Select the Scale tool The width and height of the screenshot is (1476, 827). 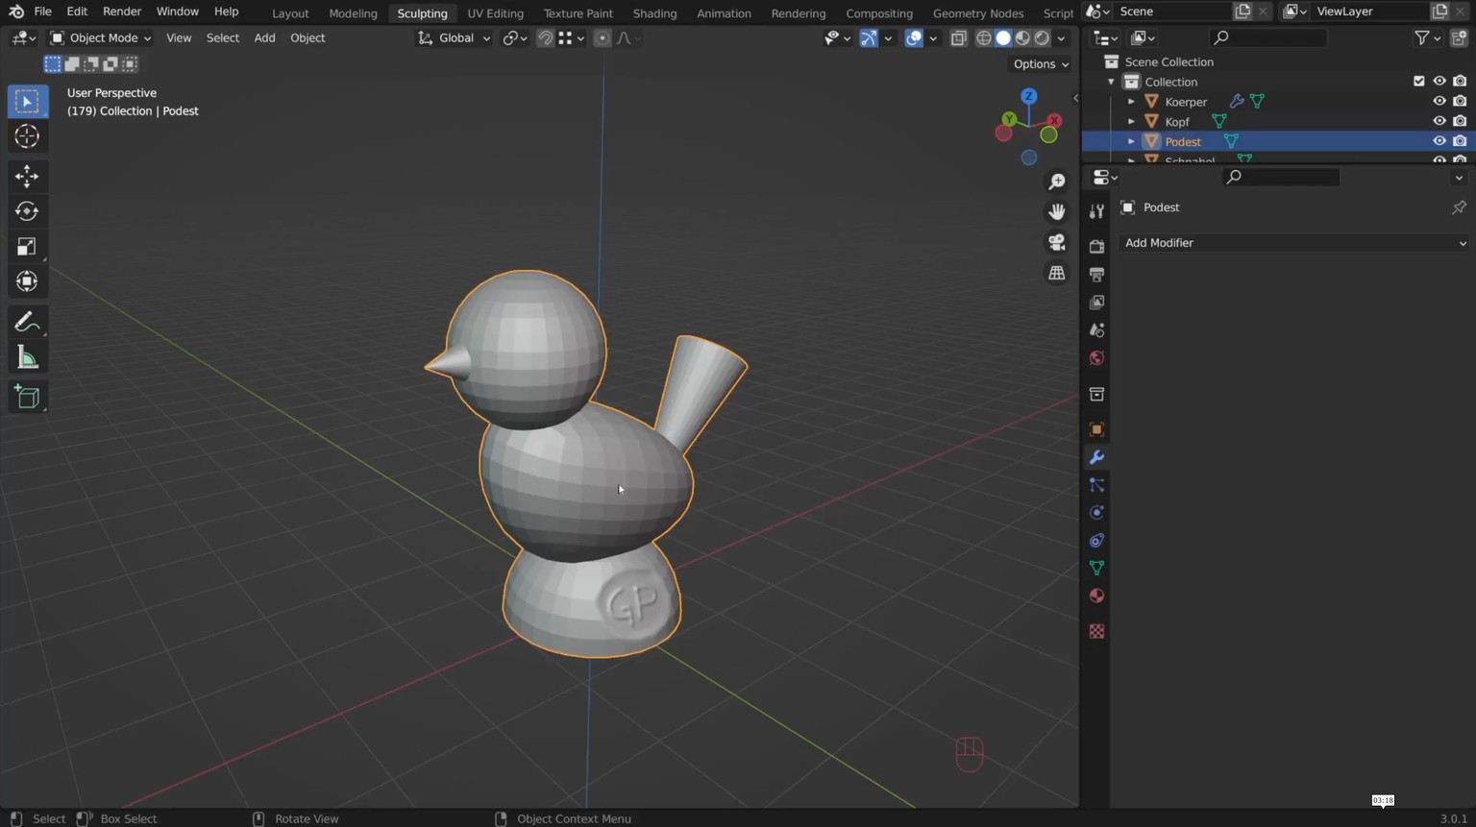[27, 247]
